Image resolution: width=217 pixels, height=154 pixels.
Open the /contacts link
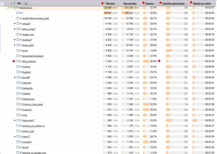27,110
